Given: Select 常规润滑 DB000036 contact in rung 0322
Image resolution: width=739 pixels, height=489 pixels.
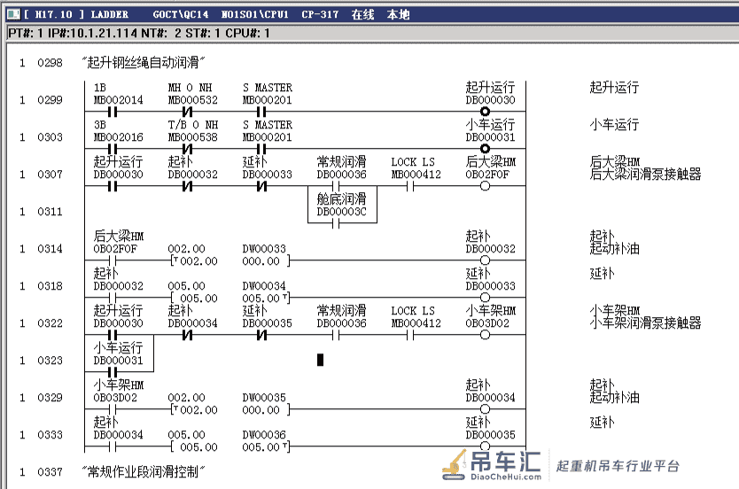Looking at the screenshot, I should (336, 335).
